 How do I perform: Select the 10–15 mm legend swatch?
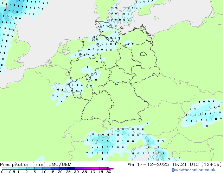click(46, 168)
